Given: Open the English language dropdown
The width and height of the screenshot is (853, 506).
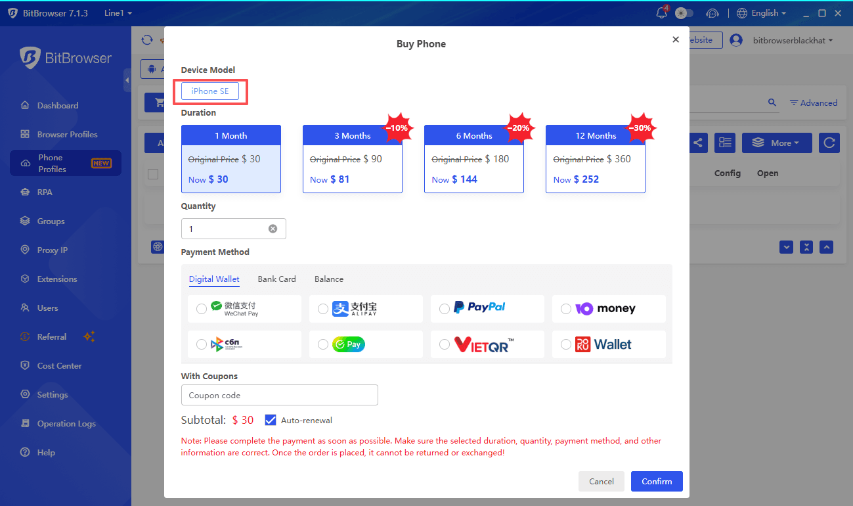Looking at the screenshot, I should point(762,13).
